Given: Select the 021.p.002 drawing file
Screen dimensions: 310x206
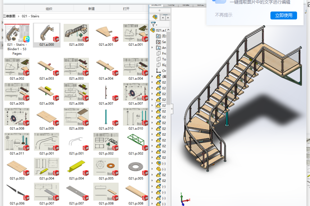Looking at the screenshot, I should pos(106,144).
